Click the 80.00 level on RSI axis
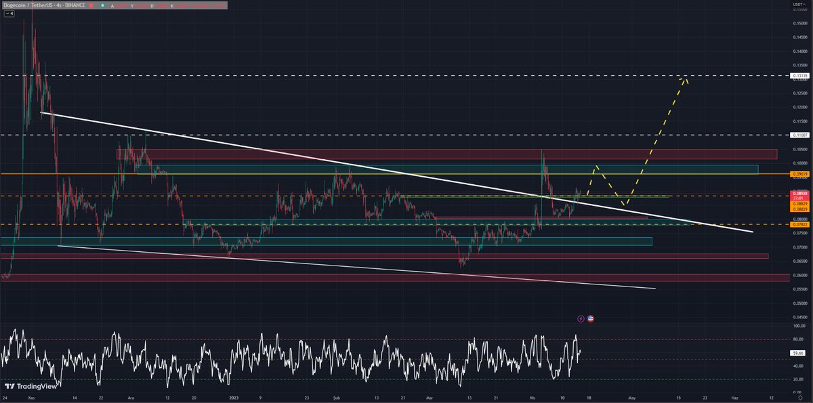This screenshot has height=403, width=813. [x=799, y=339]
